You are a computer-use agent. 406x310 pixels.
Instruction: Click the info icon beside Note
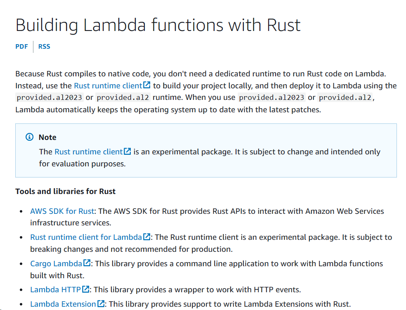[x=30, y=137]
